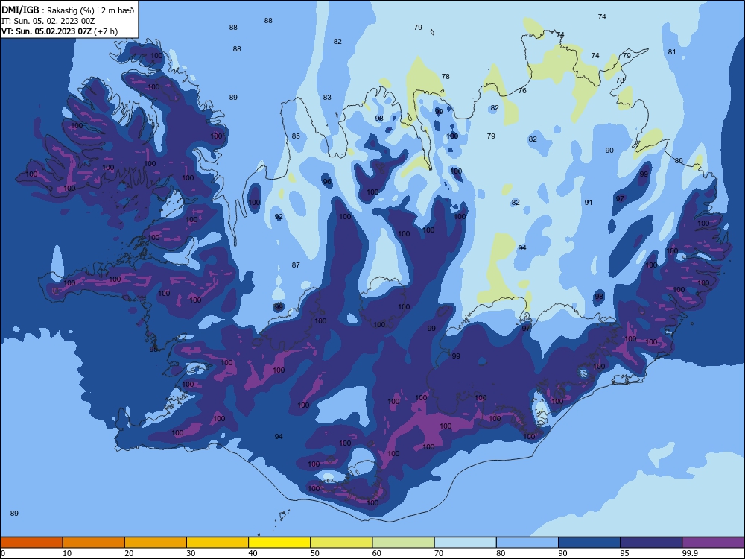The image size is (745, 559).
Task: Click the 20–30 amber legend swatch
Action: coord(156,543)
